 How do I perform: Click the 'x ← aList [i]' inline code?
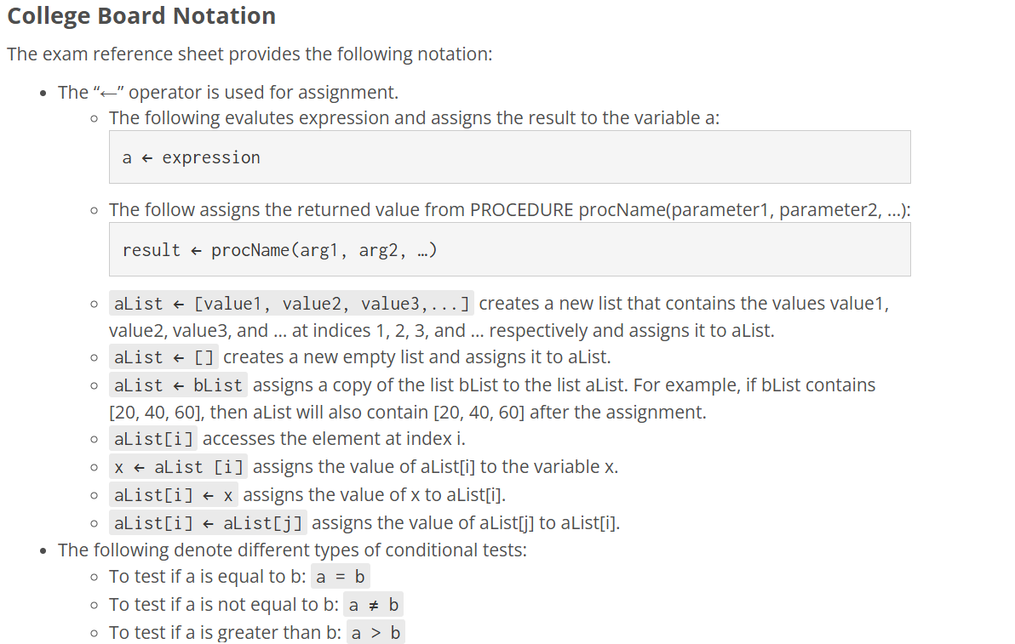point(178,467)
